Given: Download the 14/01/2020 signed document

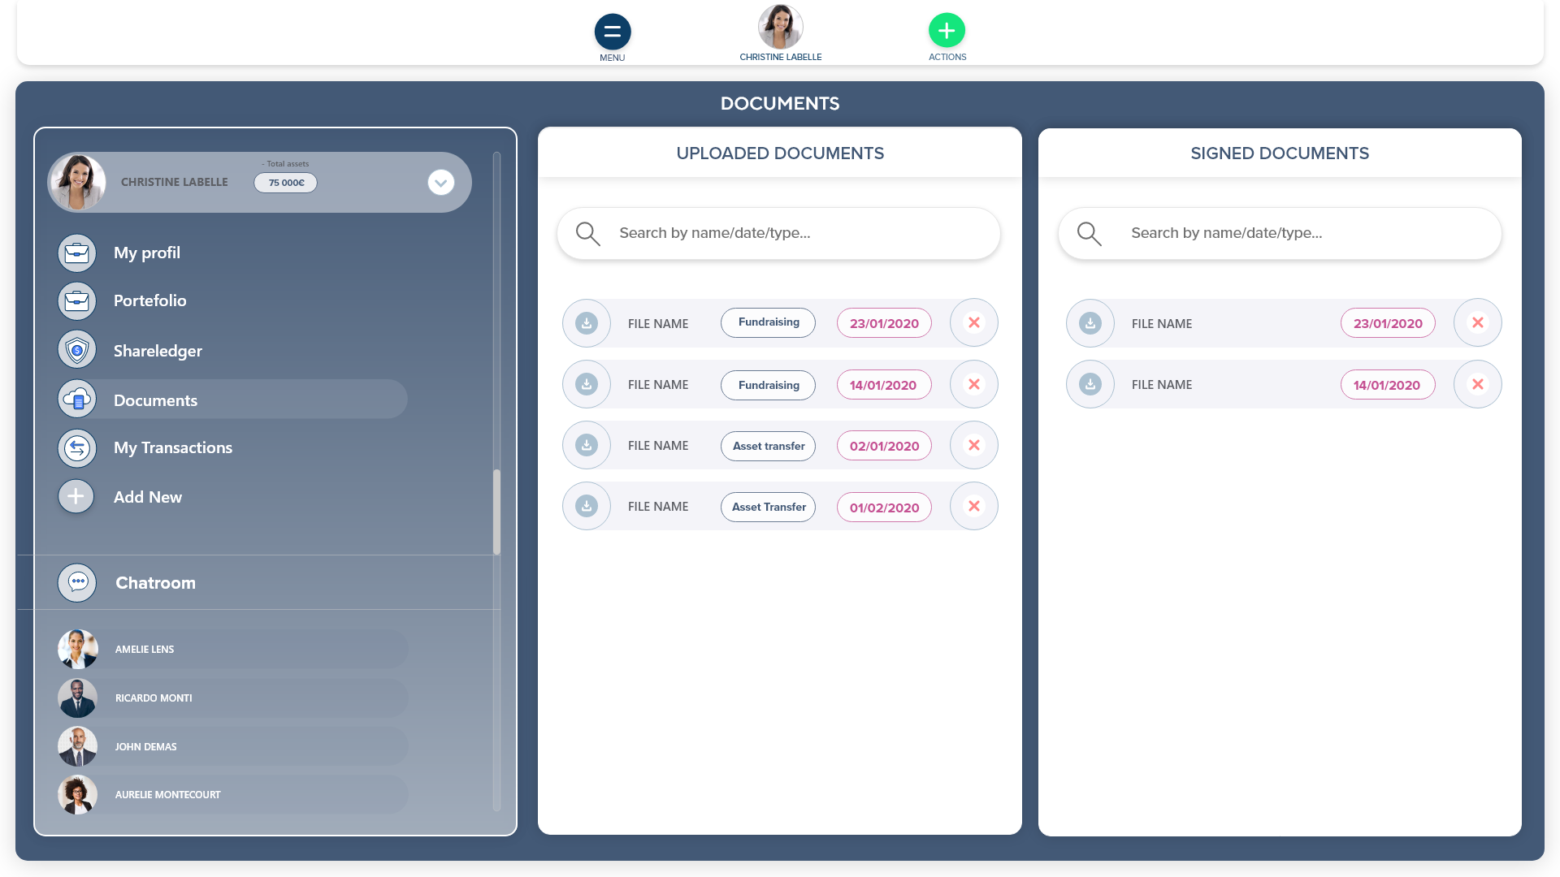Looking at the screenshot, I should tap(1090, 384).
